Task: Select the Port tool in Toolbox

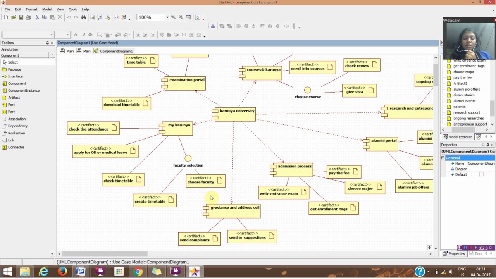Action: 11,105
